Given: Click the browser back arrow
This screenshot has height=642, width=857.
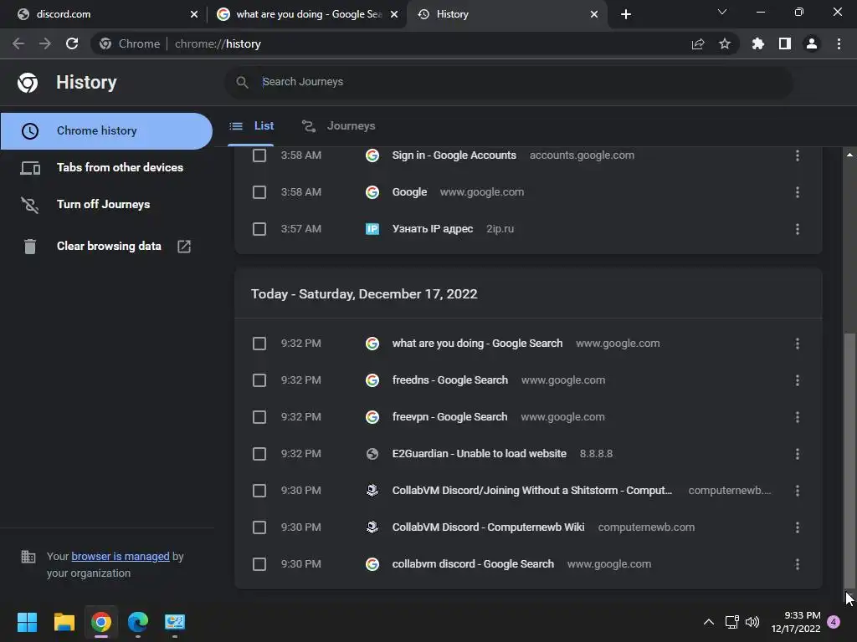Looking at the screenshot, I should point(18,43).
